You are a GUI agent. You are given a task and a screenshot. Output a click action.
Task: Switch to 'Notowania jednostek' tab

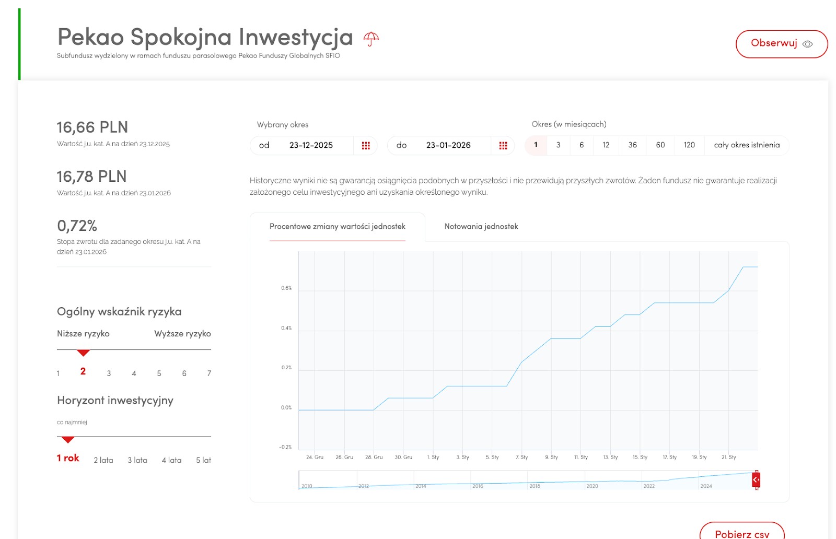pyautogui.click(x=481, y=227)
